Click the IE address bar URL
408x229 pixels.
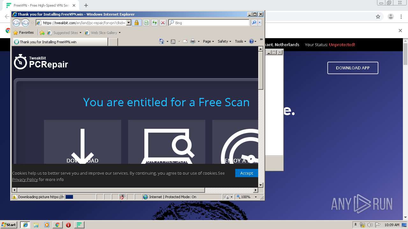84,23
